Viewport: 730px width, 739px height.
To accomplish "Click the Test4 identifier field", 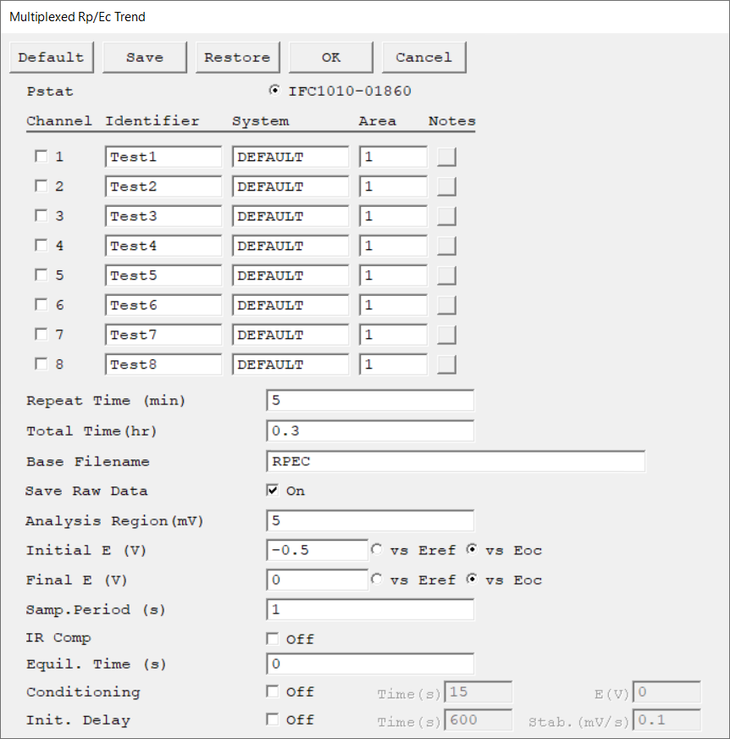I will click(x=163, y=246).
